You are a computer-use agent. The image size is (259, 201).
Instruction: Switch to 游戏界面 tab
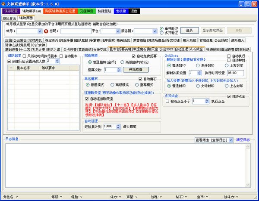(9, 18)
